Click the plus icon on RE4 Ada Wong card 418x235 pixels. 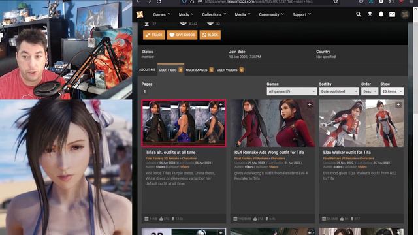click(x=310, y=104)
